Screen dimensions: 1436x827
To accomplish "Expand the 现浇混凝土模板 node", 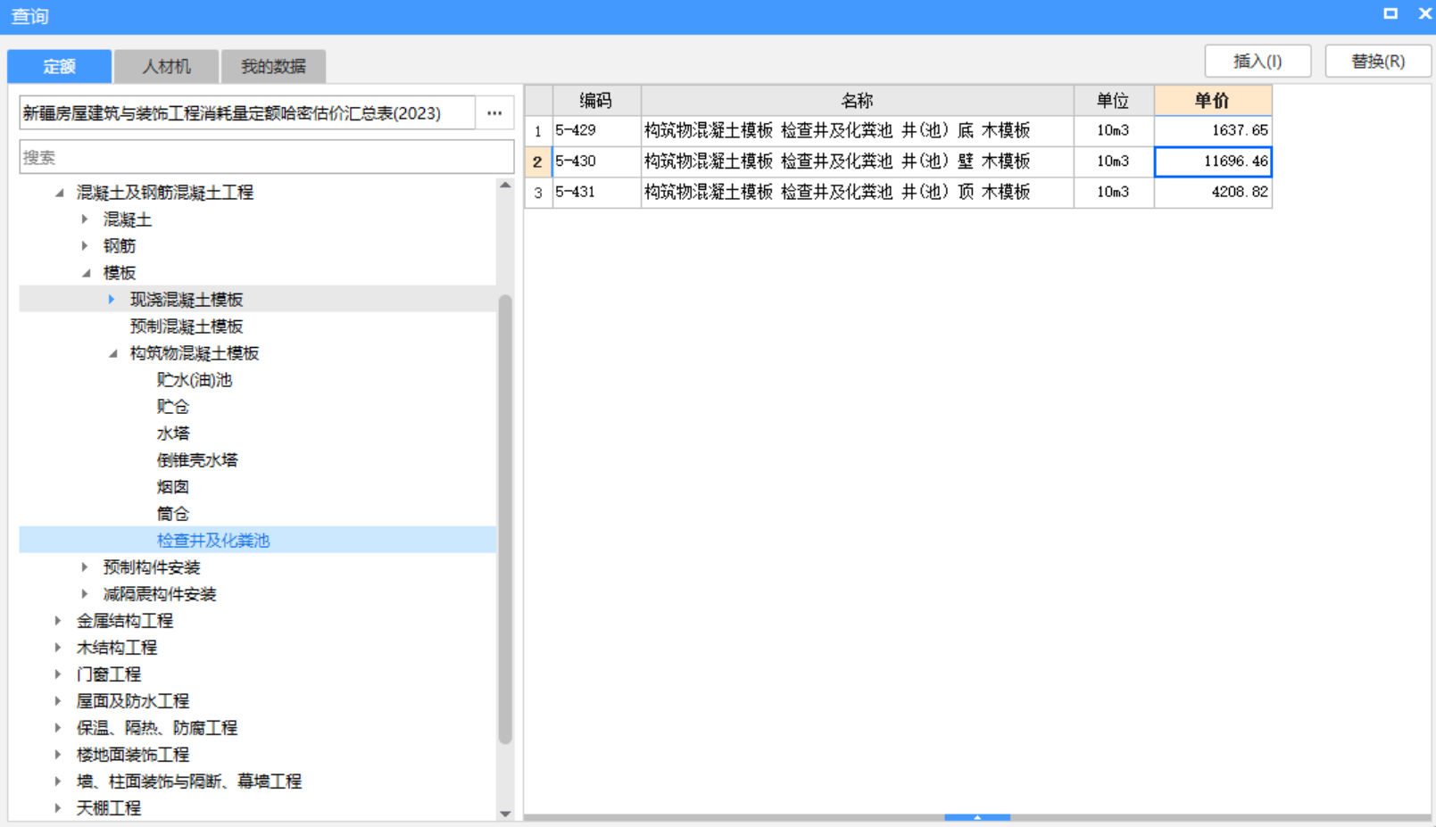I will 111,299.
